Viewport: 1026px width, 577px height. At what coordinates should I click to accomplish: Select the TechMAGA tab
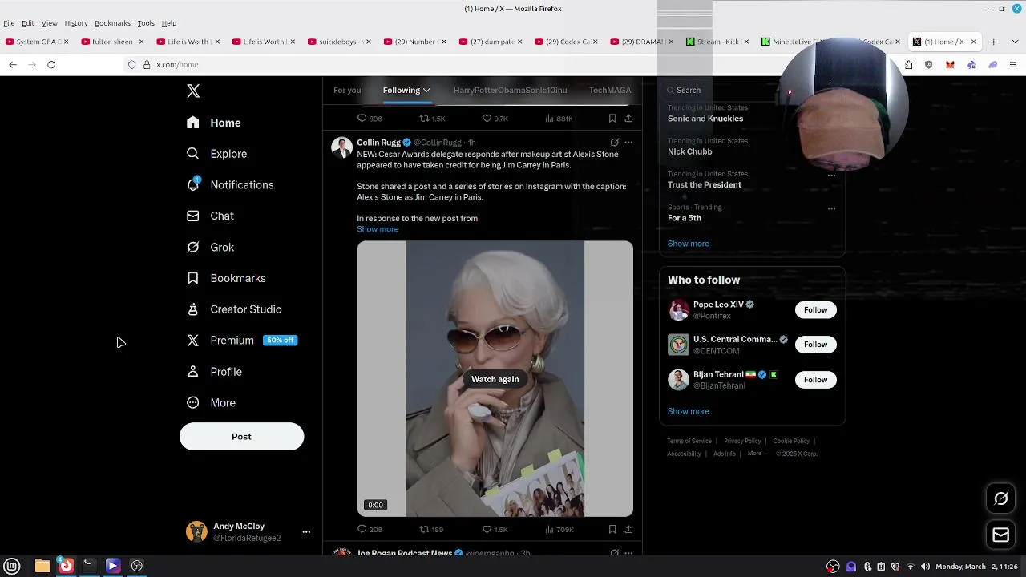610,90
